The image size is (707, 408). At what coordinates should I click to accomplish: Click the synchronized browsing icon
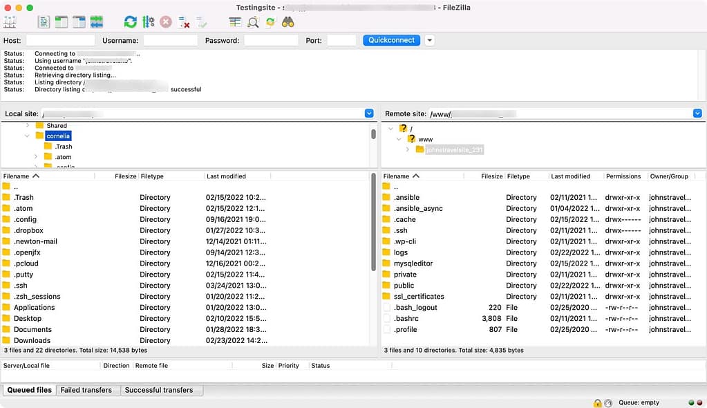270,21
